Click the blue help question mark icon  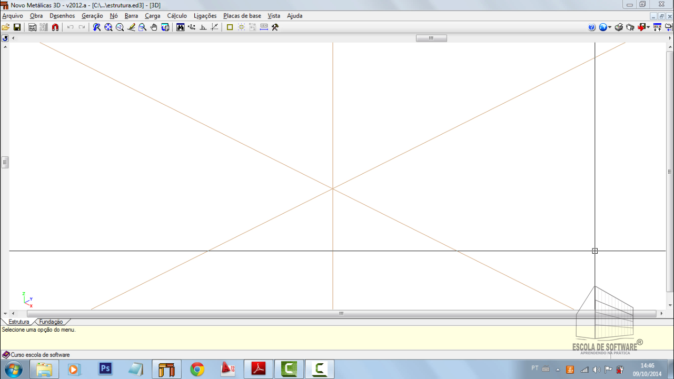click(x=592, y=27)
